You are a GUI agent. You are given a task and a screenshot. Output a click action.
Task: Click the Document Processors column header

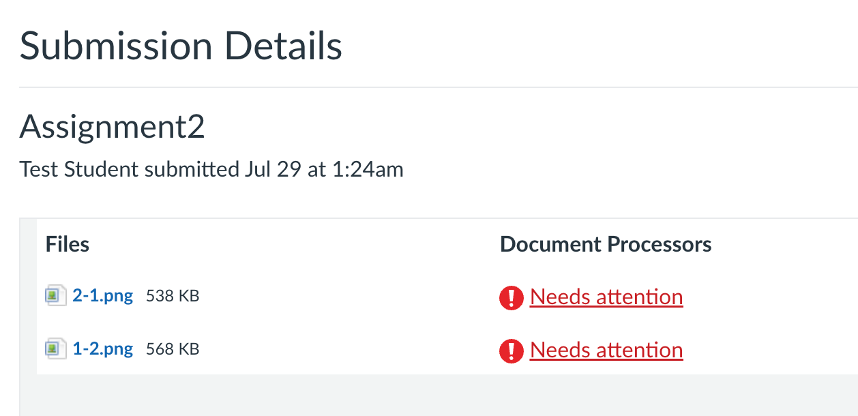tap(606, 244)
